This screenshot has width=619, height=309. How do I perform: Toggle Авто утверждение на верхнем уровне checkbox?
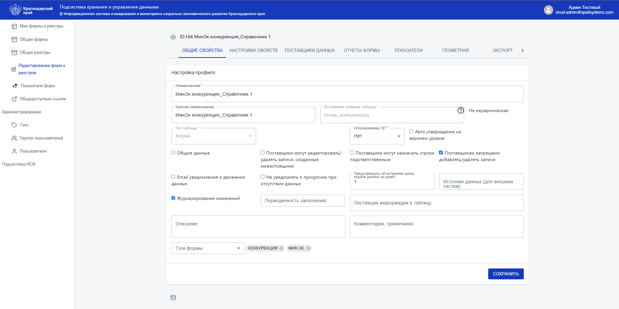(411, 131)
